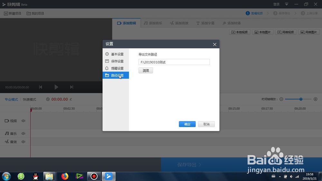This screenshot has width=322, height=181.
Task: Switch to 添加音效 tab
Action: (x=179, y=23)
